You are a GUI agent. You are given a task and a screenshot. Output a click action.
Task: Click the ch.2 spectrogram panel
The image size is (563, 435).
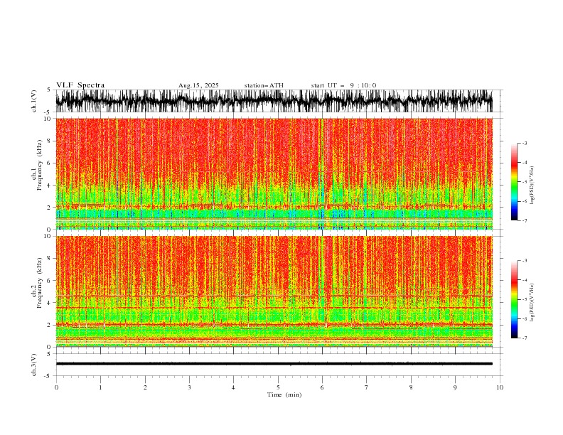(274, 291)
